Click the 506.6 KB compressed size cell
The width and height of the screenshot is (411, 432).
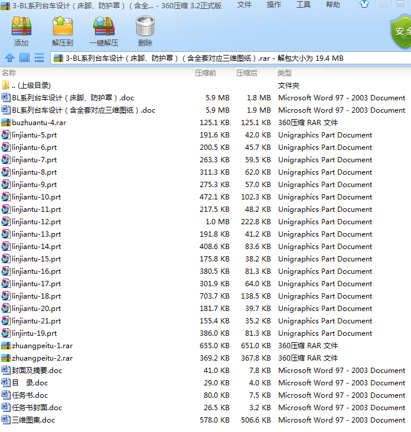[x=256, y=420]
